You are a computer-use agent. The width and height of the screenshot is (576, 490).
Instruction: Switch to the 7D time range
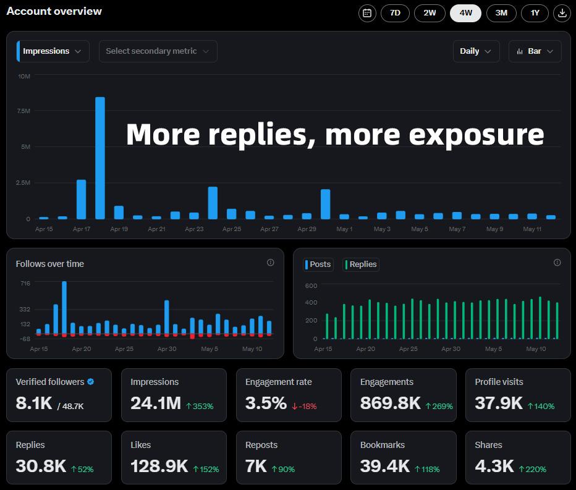[x=395, y=13]
